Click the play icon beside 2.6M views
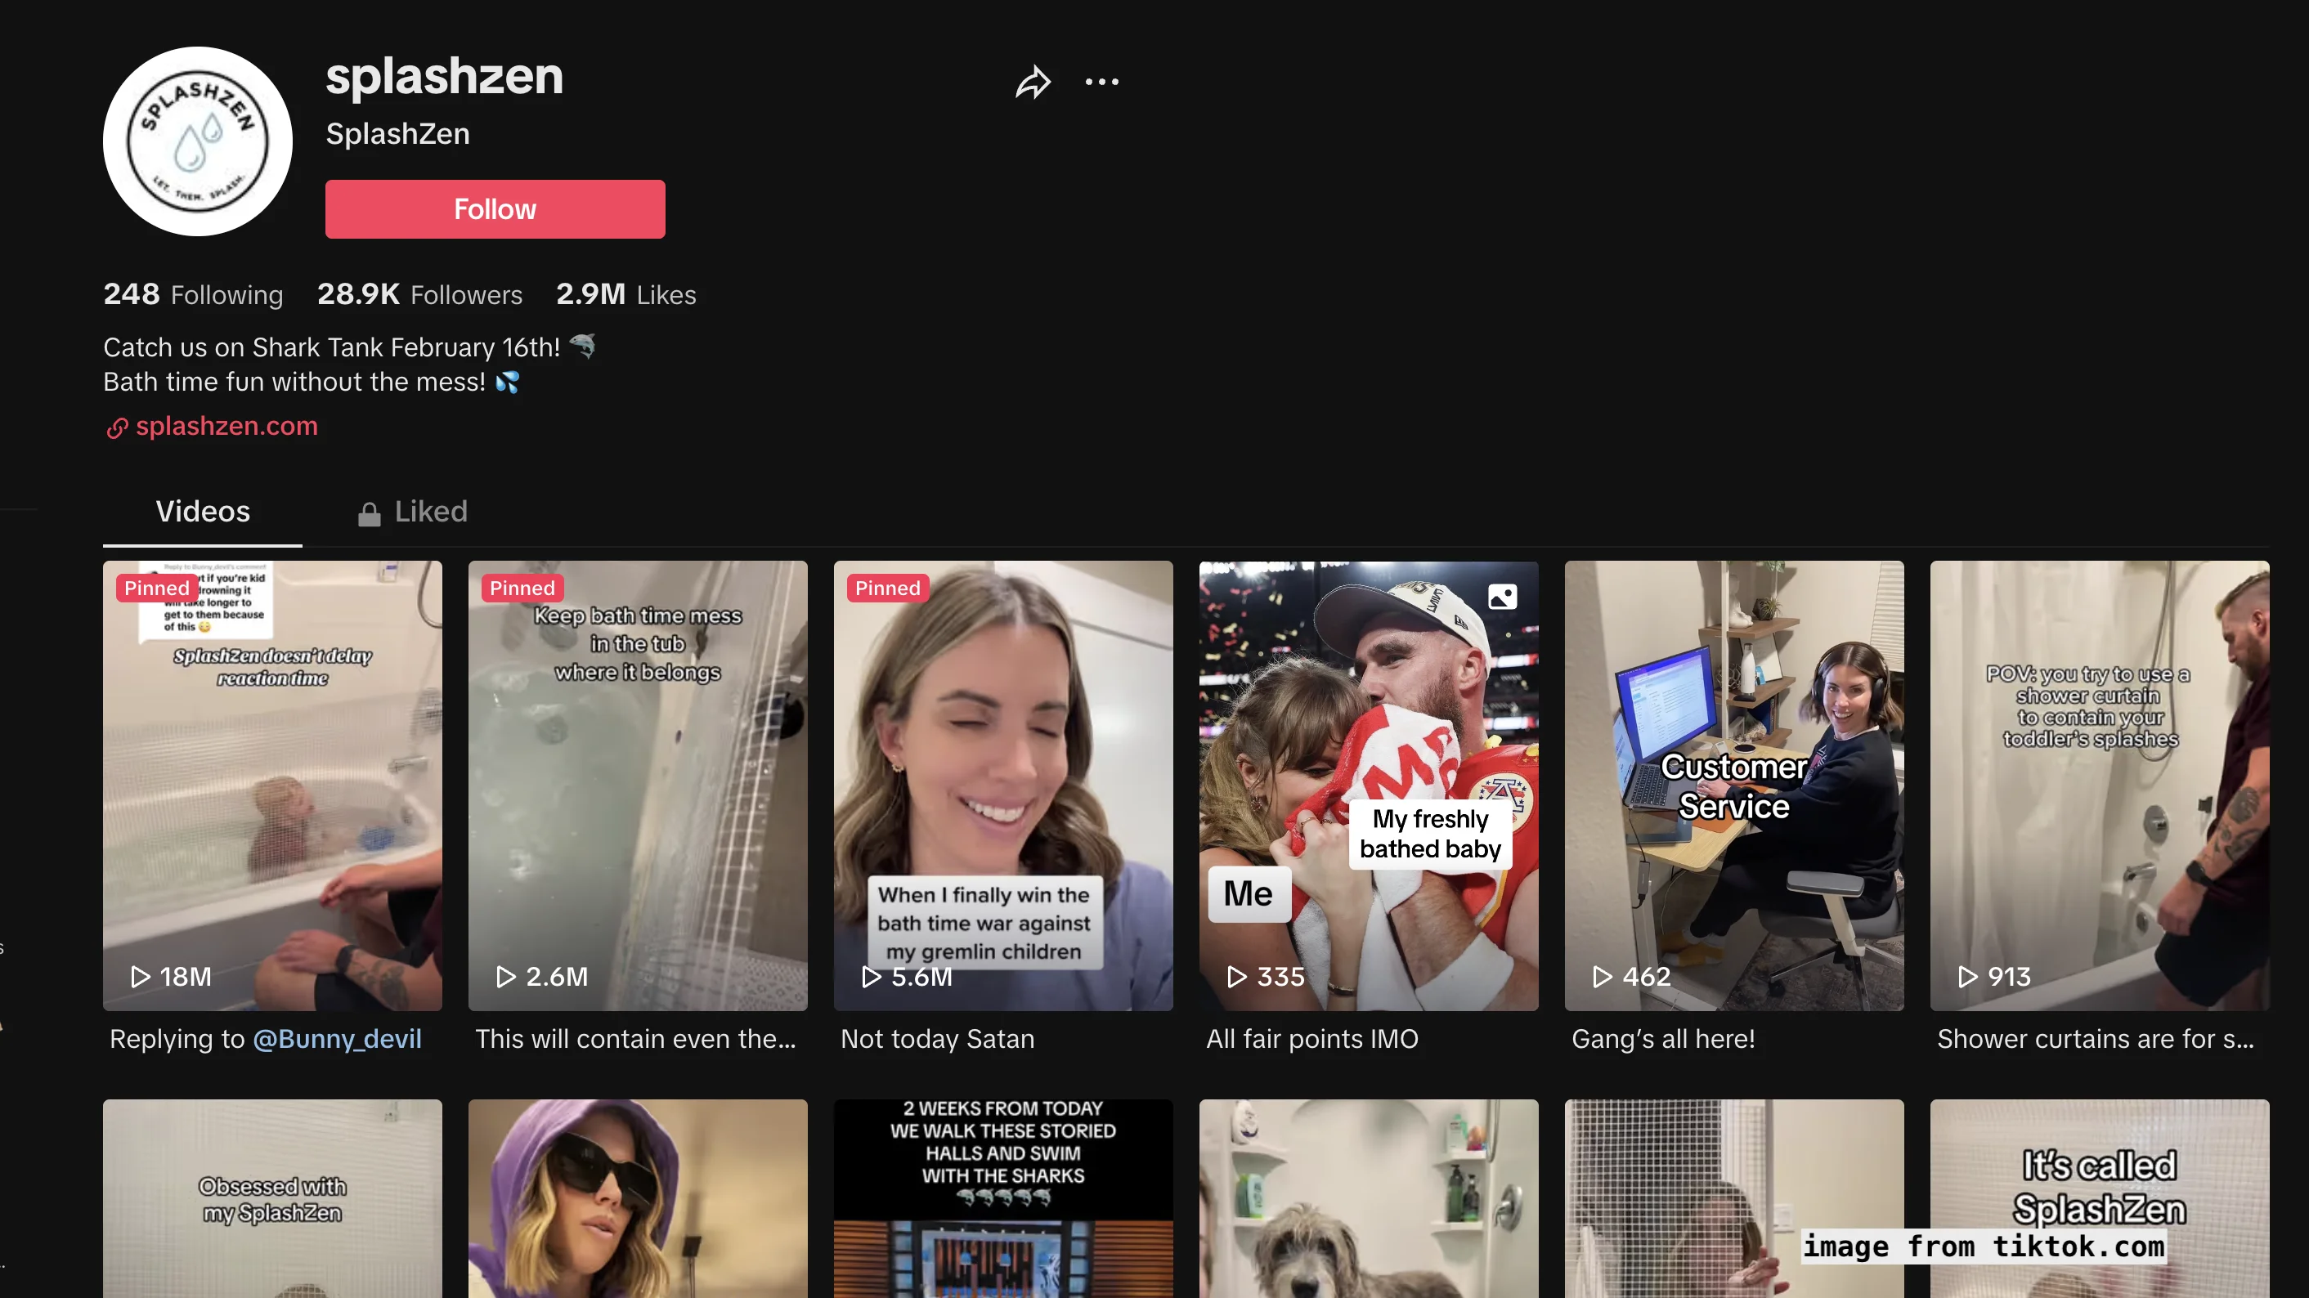The image size is (2309, 1298). click(x=506, y=977)
